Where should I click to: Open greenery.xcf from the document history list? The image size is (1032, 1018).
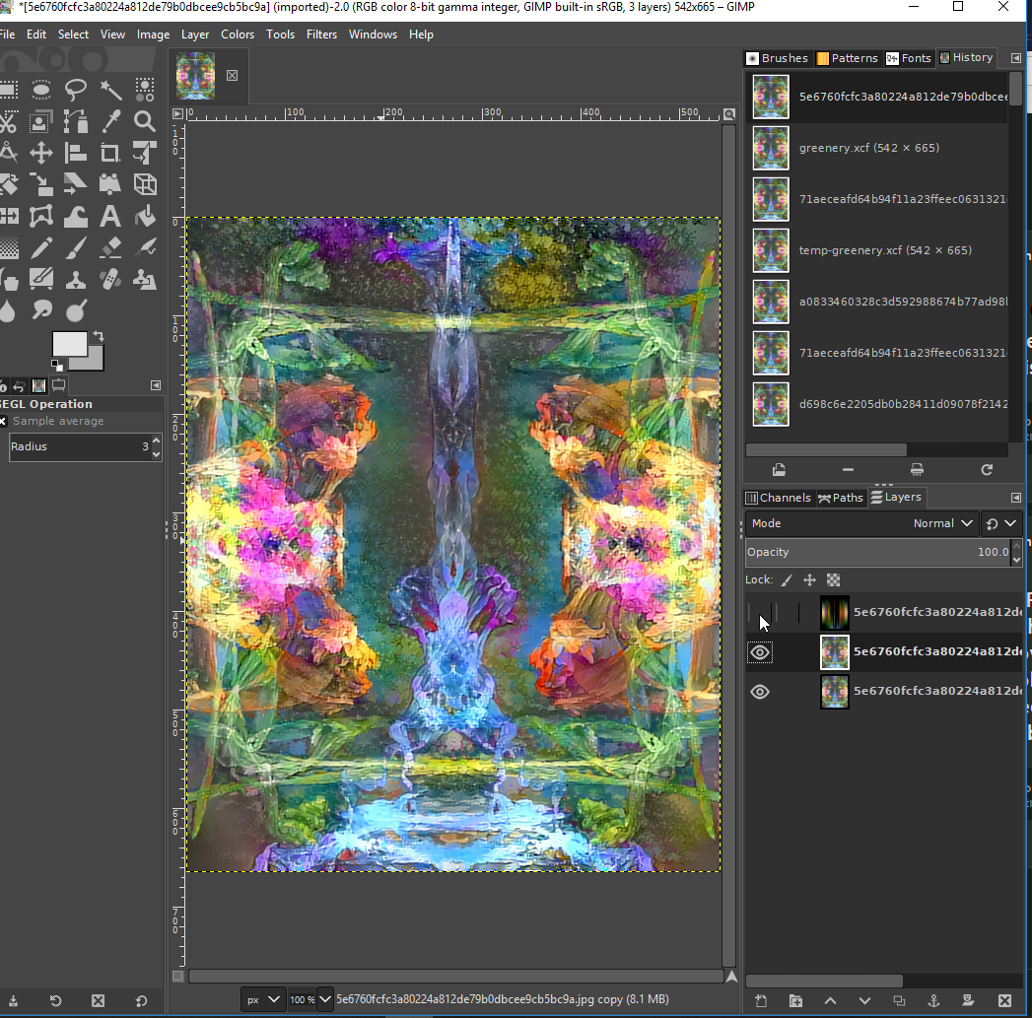point(868,148)
